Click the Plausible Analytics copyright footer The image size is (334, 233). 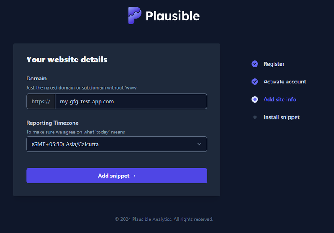pyautogui.click(x=164, y=220)
